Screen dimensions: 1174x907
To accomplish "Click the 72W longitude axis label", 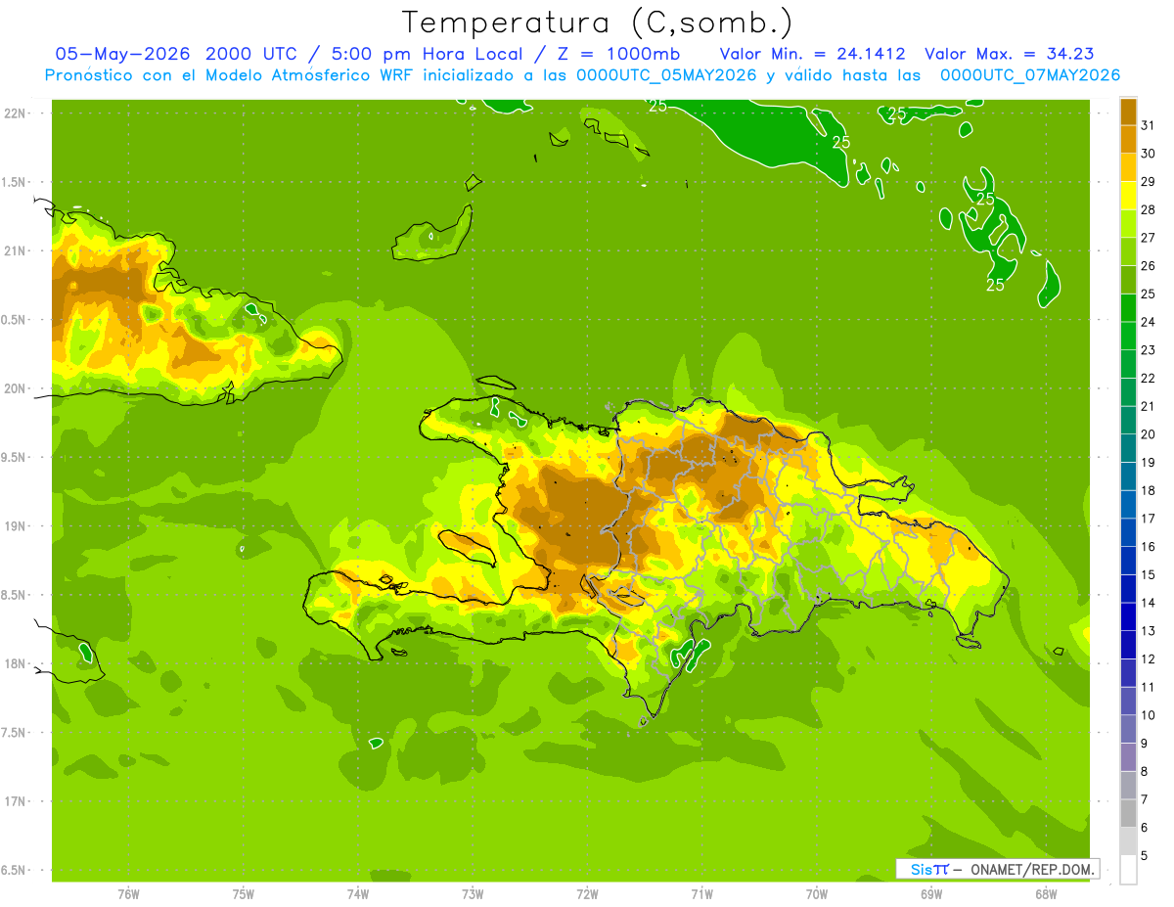I will [587, 893].
